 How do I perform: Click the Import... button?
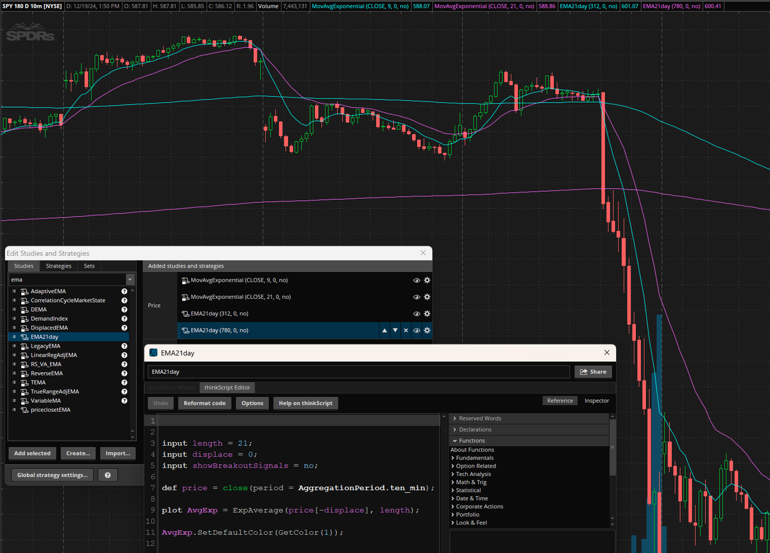118,453
